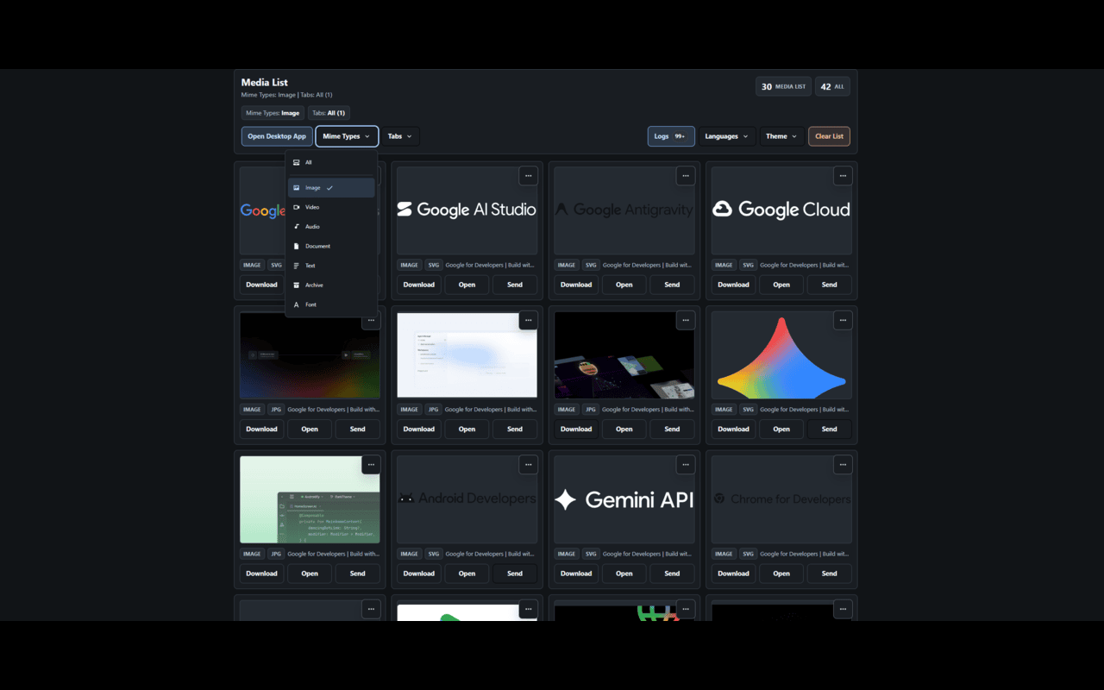
Task: Pick Text in the mime types menu
Action: click(x=331, y=266)
